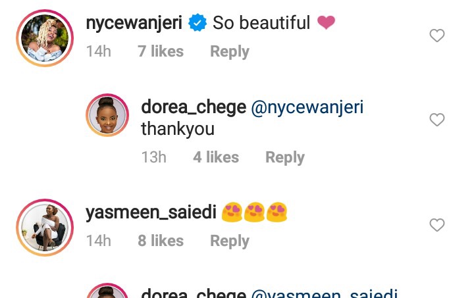The height and width of the screenshot is (298, 474).
Task: Open yasmeen_saiedi's profile picture
Action: (x=45, y=228)
